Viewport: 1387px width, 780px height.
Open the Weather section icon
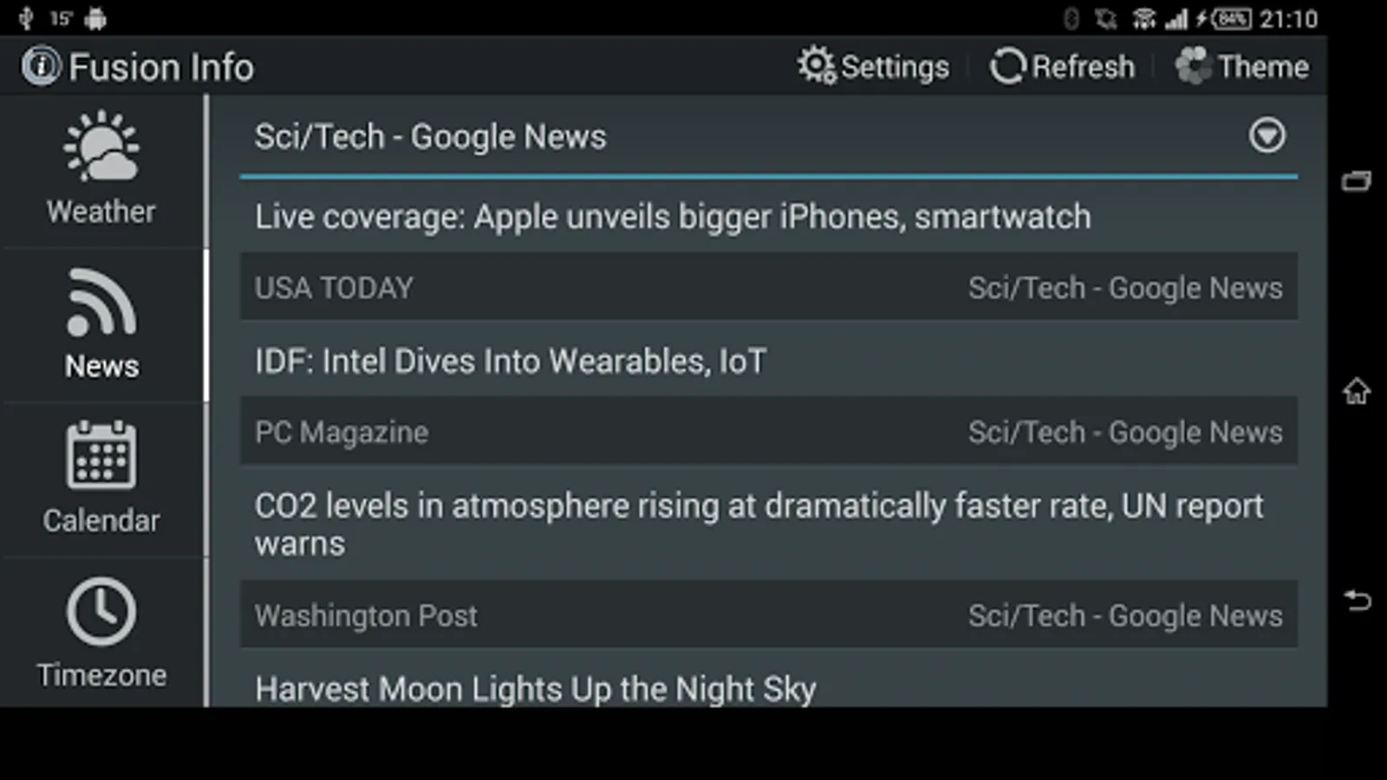101,146
